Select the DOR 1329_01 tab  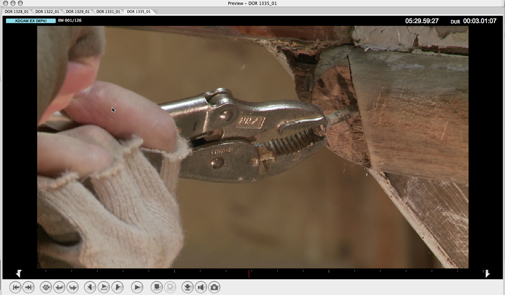coord(78,11)
